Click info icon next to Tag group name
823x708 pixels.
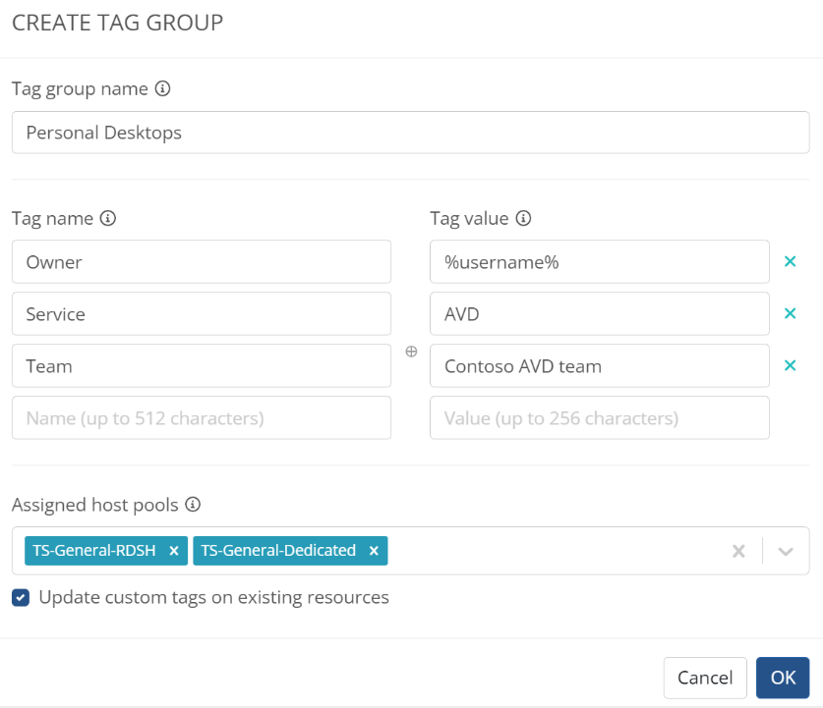point(163,88)
